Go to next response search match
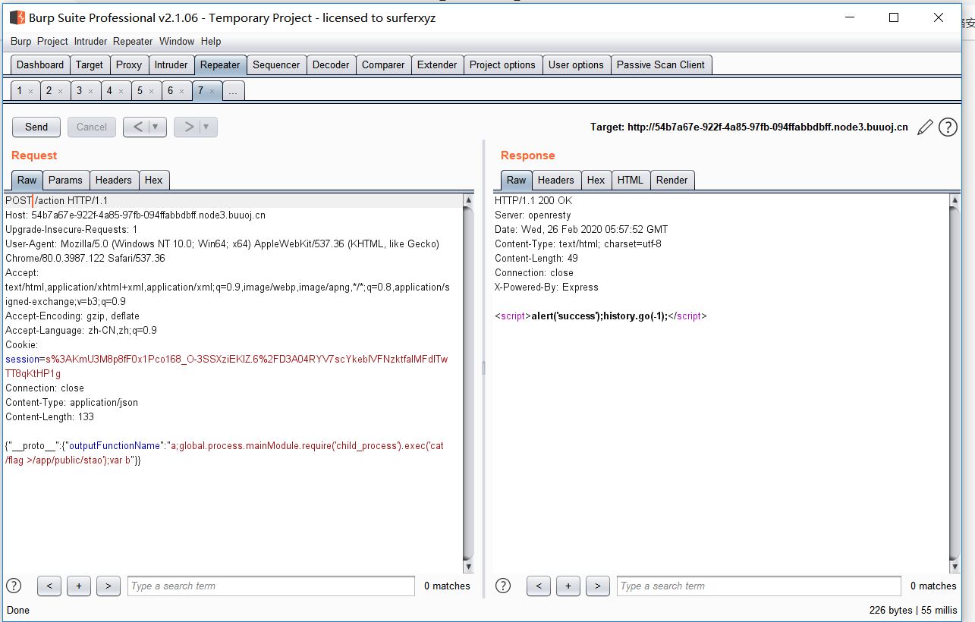This screenshot has height=622, width=975. [x=598, y=586]
